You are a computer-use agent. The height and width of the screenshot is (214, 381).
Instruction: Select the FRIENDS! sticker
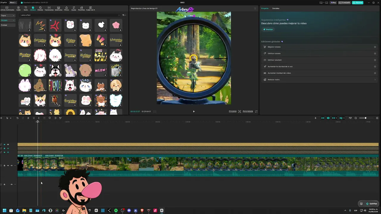(55, 86)
